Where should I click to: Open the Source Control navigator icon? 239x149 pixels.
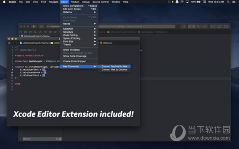pos(25,32)
